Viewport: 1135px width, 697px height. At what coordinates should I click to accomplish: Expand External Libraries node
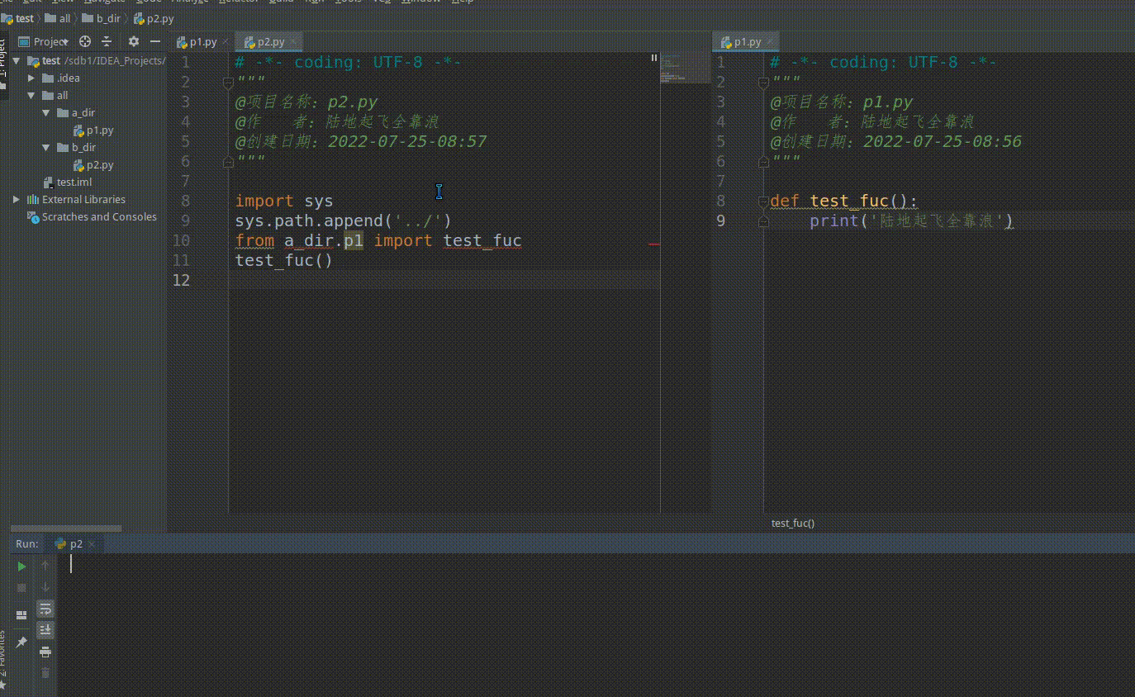point(16,200)
